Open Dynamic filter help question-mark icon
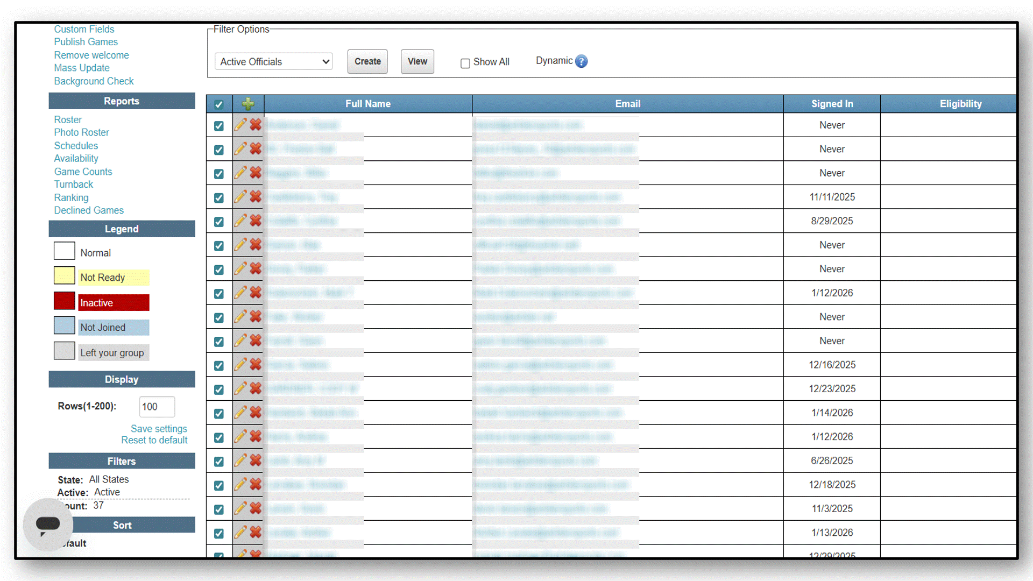This screenshot has width=1033, height=581. point(581,61)
